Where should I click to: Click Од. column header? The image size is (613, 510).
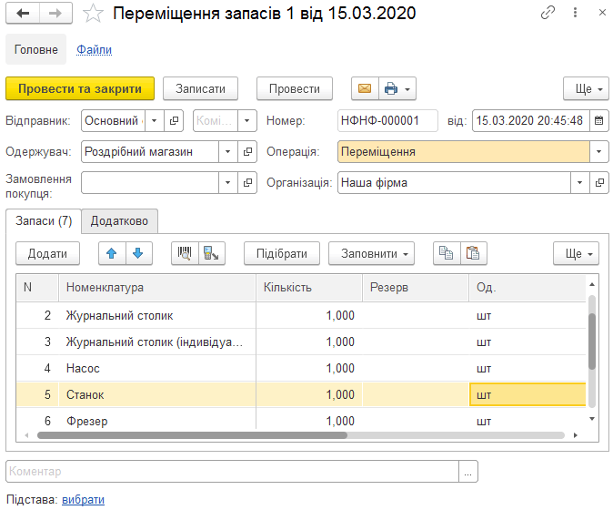coord(528,287)
